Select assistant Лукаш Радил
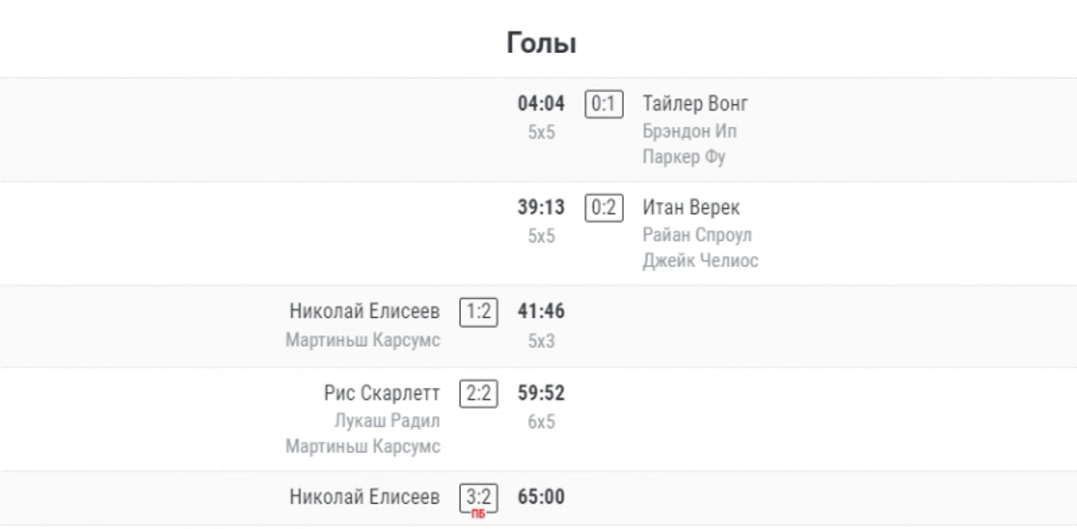The height and width of the screenshot is (529, 1077). point(387,421)
